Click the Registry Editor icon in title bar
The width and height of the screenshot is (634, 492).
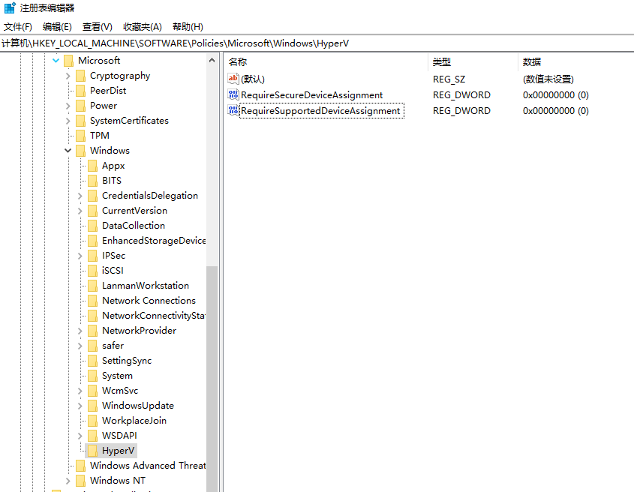pos(8,7)
